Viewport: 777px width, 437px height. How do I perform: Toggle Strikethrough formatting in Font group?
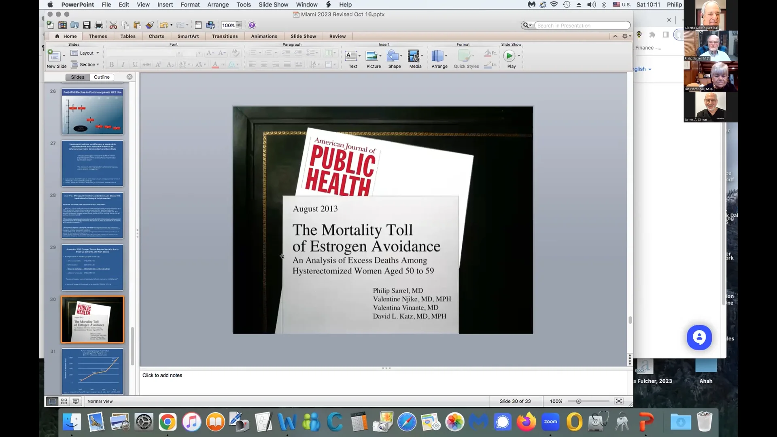coord(146,64)
